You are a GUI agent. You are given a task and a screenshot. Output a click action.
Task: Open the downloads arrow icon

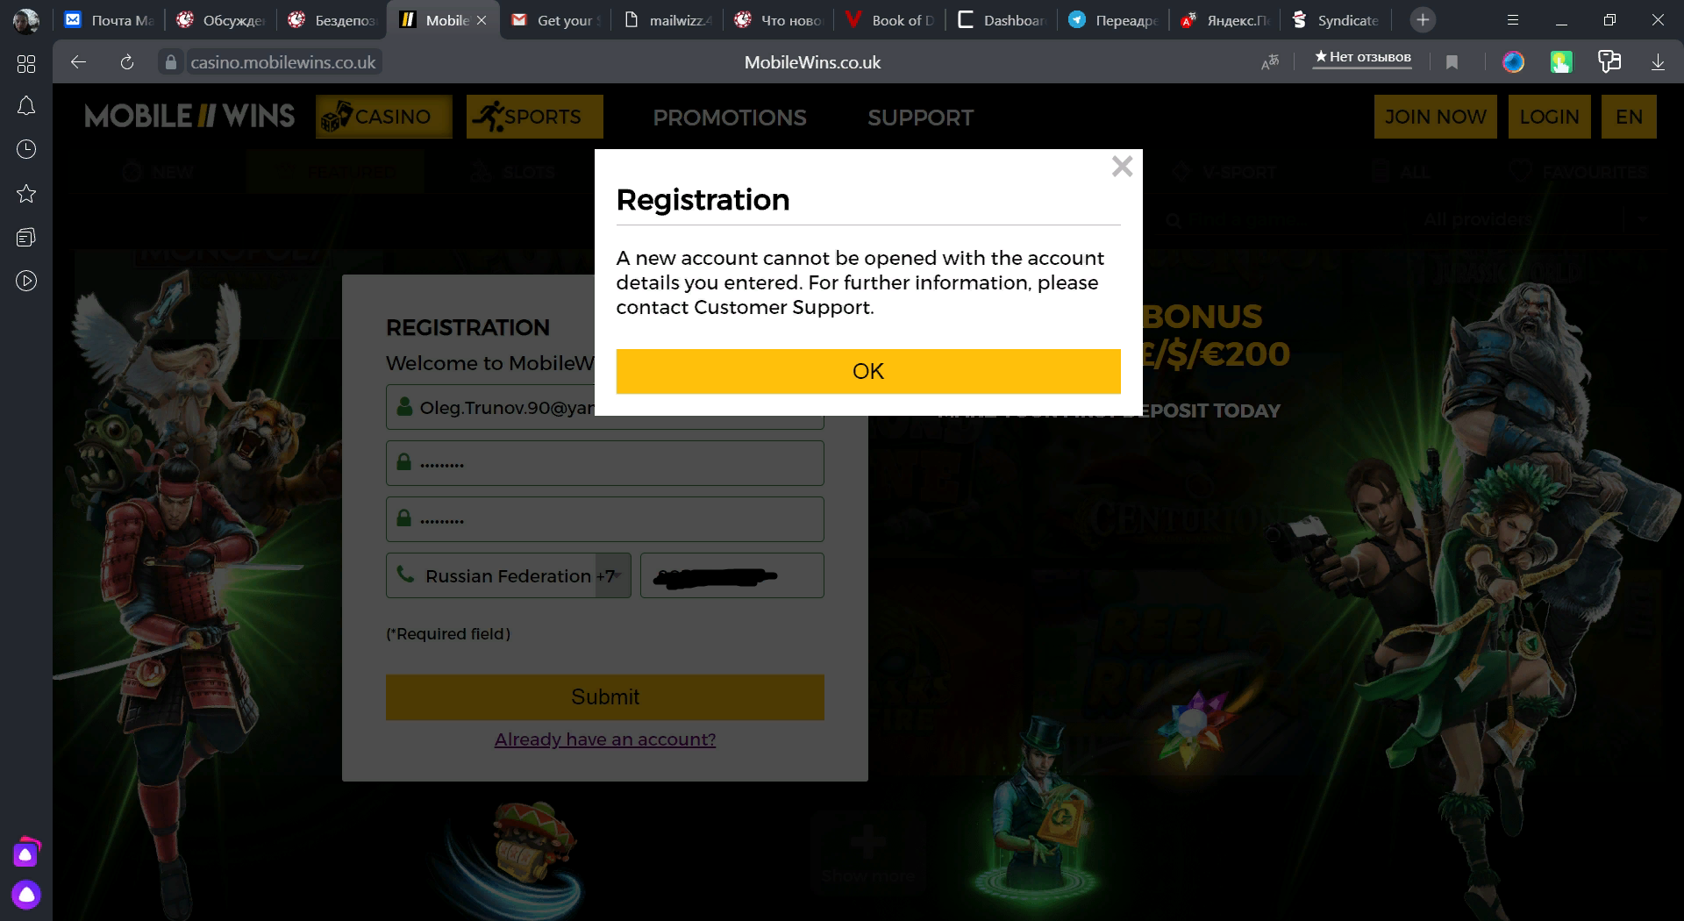pos(1658,62)
